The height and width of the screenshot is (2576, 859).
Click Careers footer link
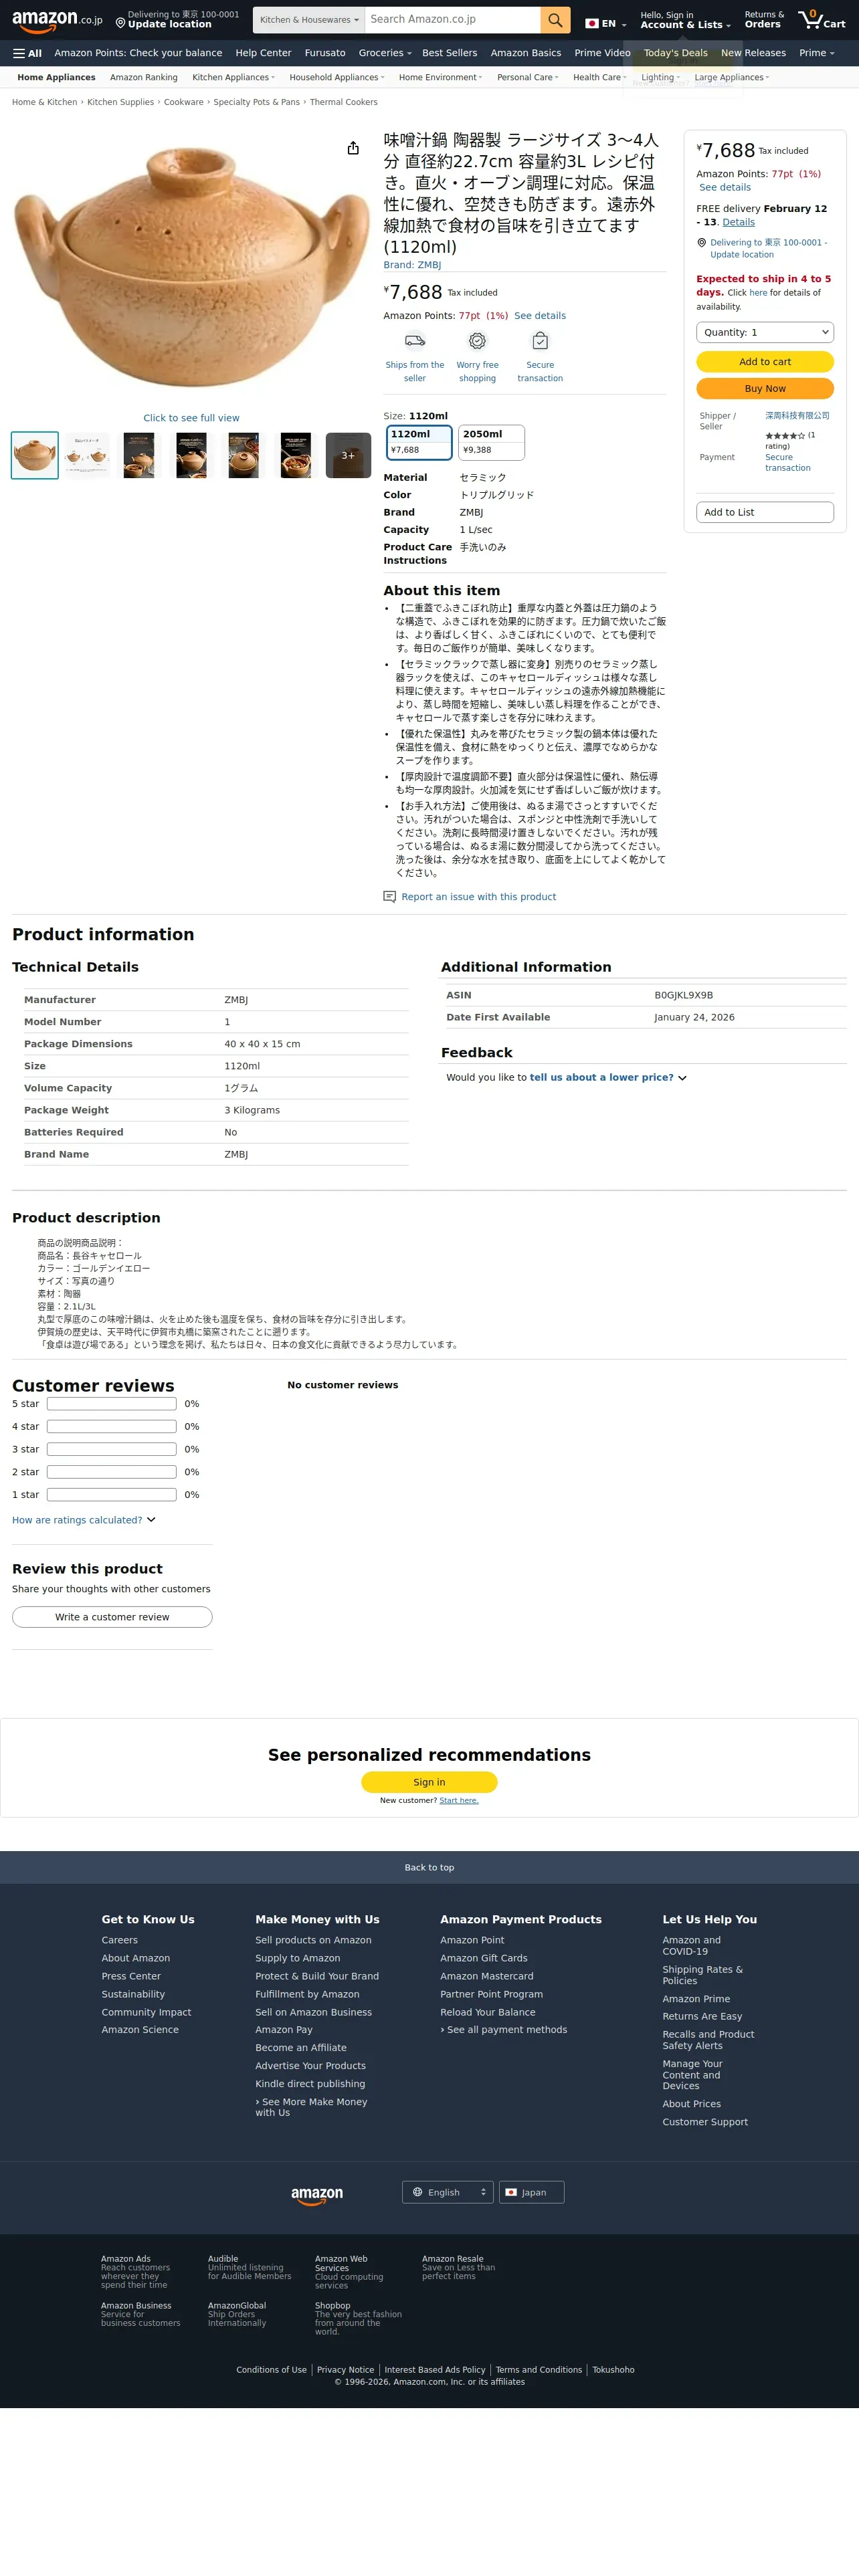click(120, 1940)
